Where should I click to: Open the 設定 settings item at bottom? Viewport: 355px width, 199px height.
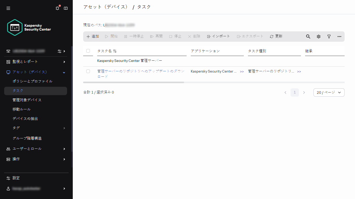(16, 178)
